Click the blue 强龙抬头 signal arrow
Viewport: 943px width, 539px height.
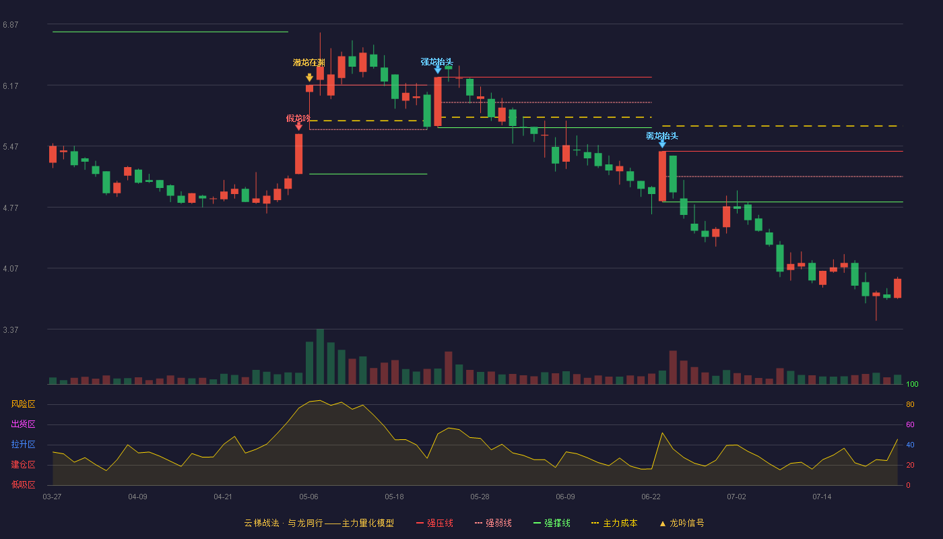click(x=438, y=69)
